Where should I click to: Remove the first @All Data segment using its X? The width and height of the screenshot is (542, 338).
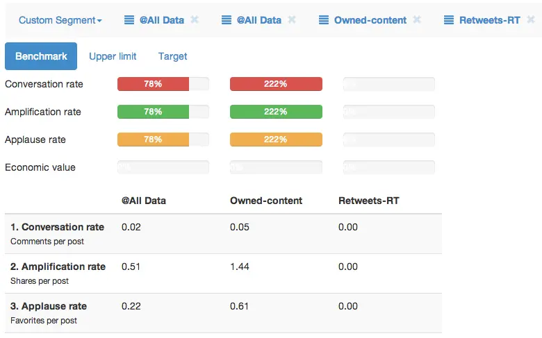195,20
